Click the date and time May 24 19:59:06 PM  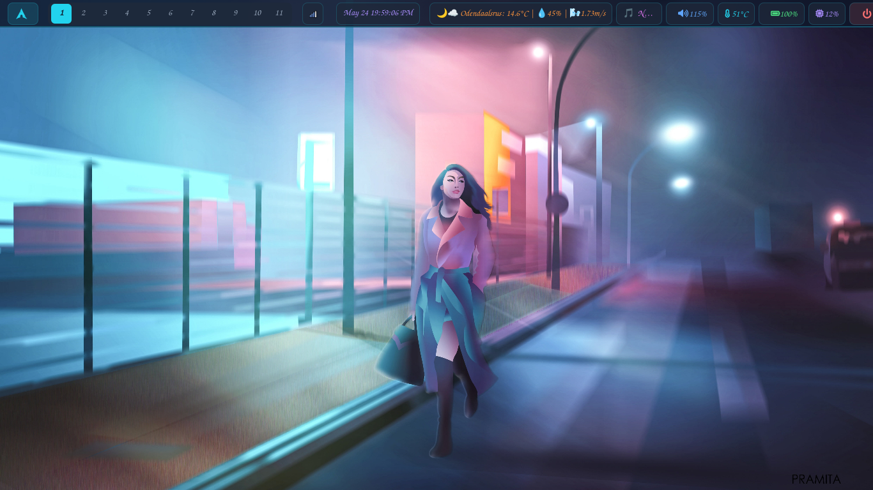pyautogui.click(x=378, y=13)
